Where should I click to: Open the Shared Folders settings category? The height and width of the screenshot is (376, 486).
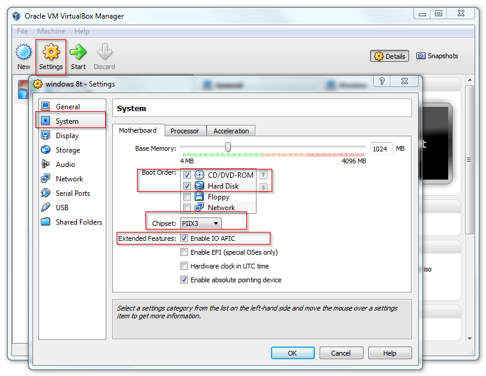click(x=72, y=222)
